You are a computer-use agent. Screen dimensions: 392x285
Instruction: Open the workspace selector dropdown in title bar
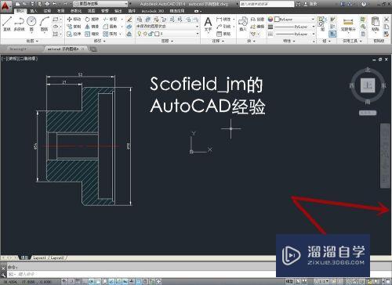pyautogui.click(x=100, y=4)
